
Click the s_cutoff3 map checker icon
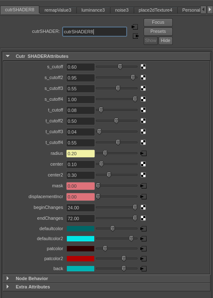[x=143, y=88]
